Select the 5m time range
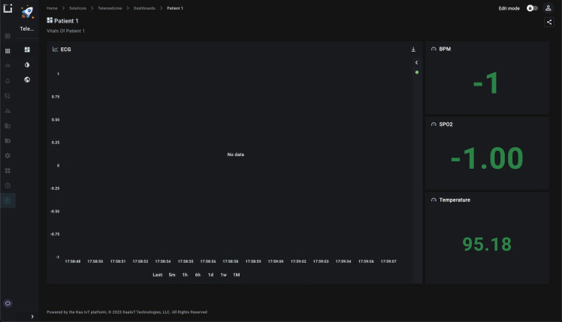Screen dimensions: 562x322 (172, 275)
